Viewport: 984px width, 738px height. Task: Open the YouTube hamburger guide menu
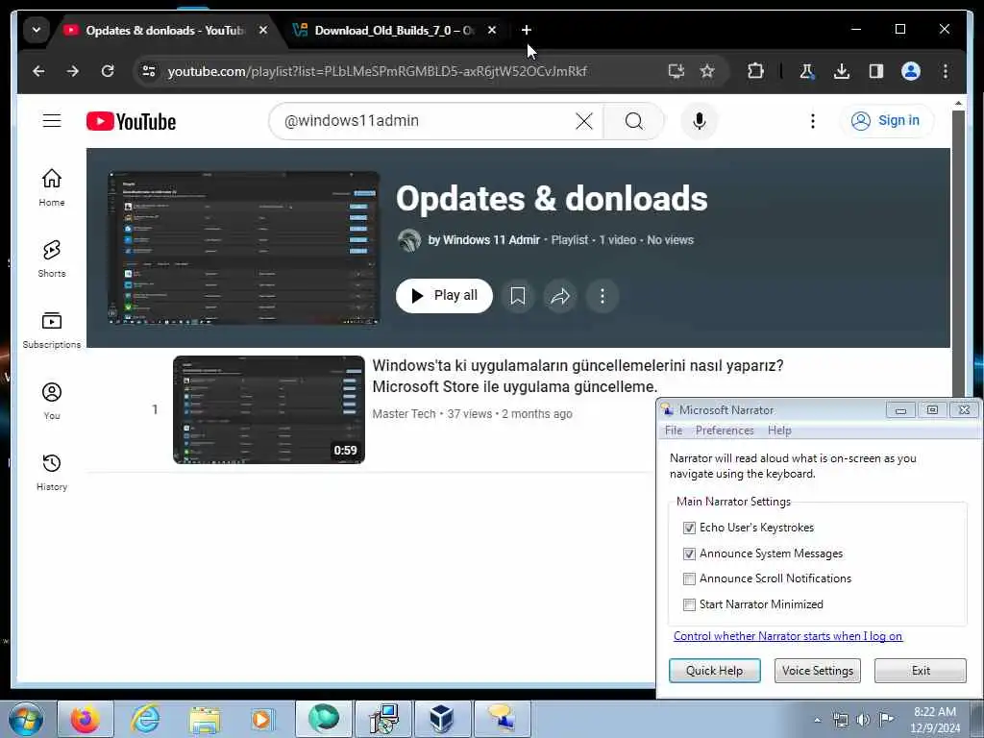click(x=52, y=120)
